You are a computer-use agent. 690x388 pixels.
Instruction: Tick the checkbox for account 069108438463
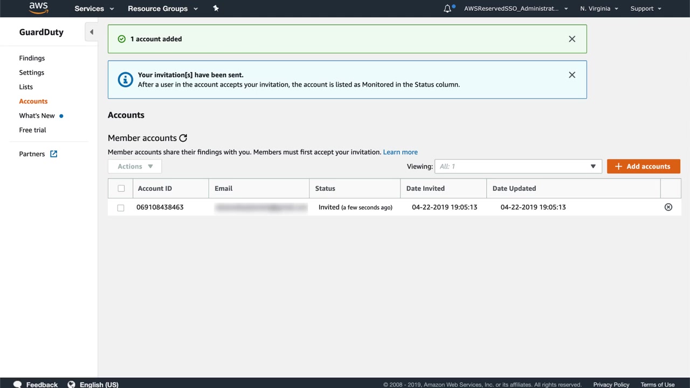[x=121, y=207]
